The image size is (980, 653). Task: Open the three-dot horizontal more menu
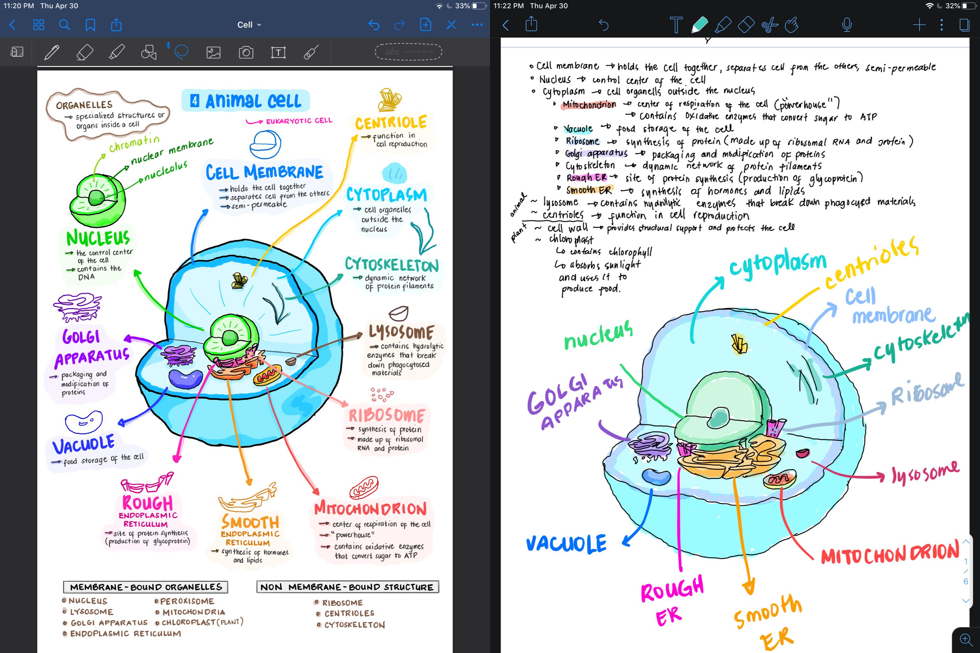pos(477,25)
